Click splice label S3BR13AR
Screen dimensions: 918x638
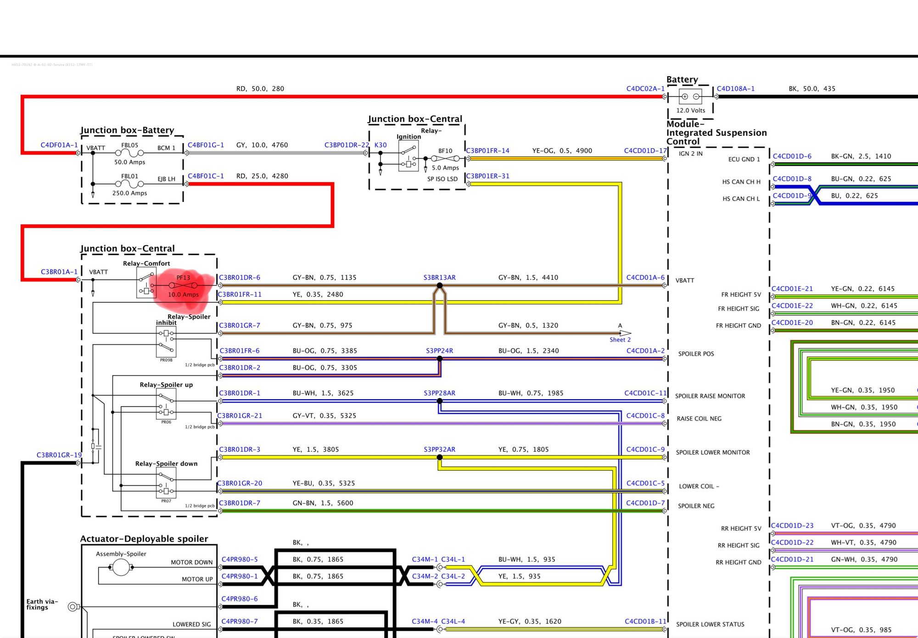439,277
